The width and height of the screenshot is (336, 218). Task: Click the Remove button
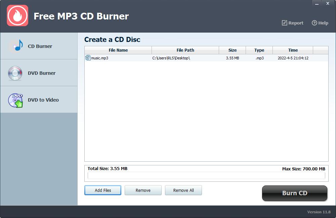pyautogui.click(x=143, y=190)
